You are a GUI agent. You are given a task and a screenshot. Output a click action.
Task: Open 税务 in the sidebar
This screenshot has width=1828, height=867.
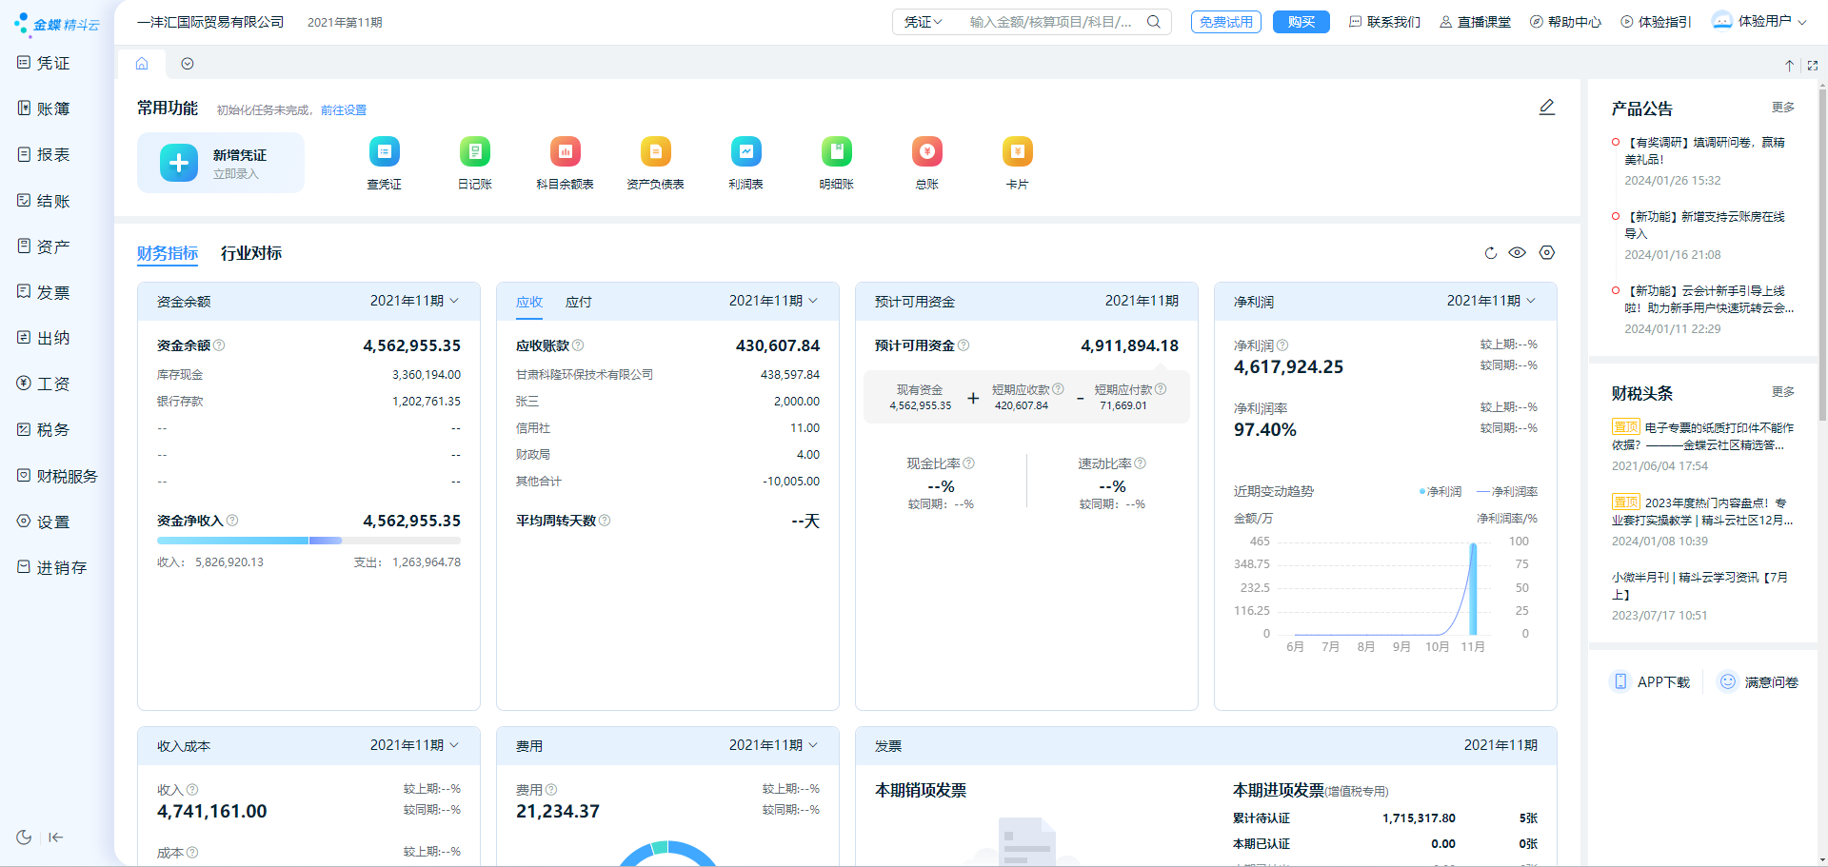[x=44, y=429]
